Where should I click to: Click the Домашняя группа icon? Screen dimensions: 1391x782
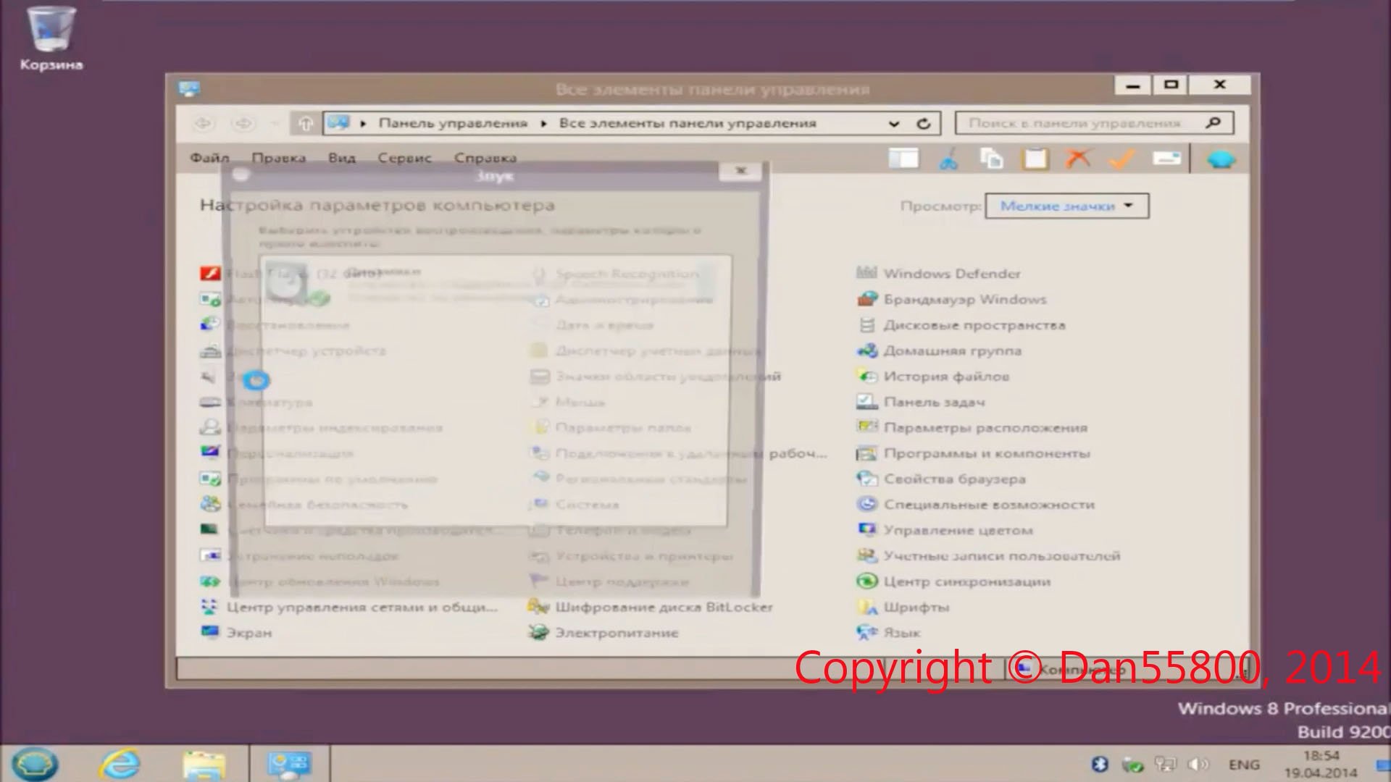[866, 350]
